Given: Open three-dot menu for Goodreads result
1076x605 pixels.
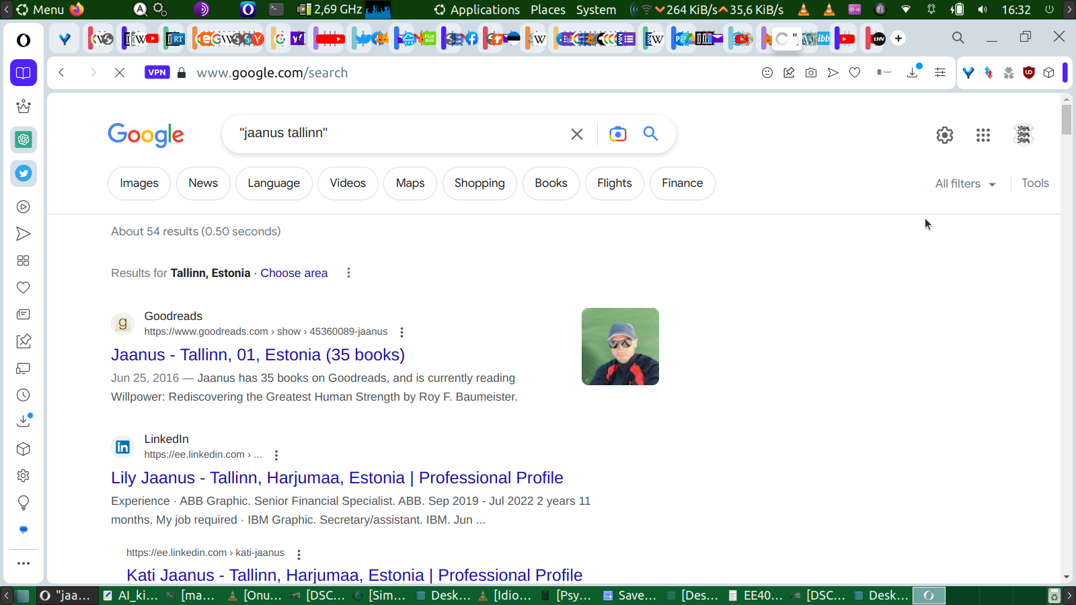Looking at the screenshot, I should click(x=401, y=332).
